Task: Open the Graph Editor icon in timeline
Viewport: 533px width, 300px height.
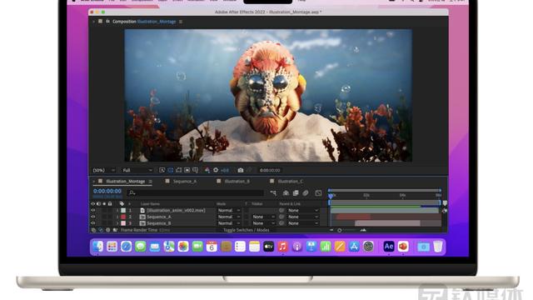Action: coord(318,192)
